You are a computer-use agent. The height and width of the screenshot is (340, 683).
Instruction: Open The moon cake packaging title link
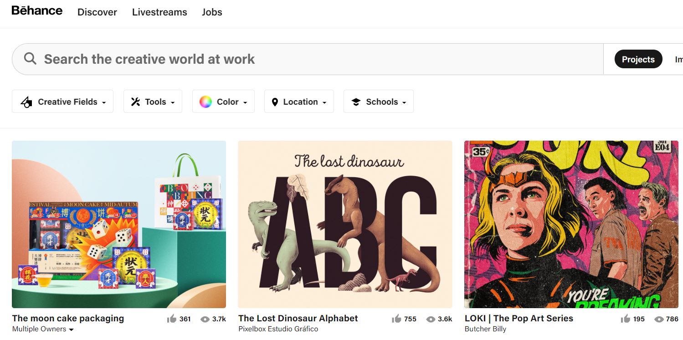pos(68,318)
